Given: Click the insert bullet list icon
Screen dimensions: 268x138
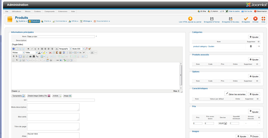Looking at the screenshot, I should 76,53.
